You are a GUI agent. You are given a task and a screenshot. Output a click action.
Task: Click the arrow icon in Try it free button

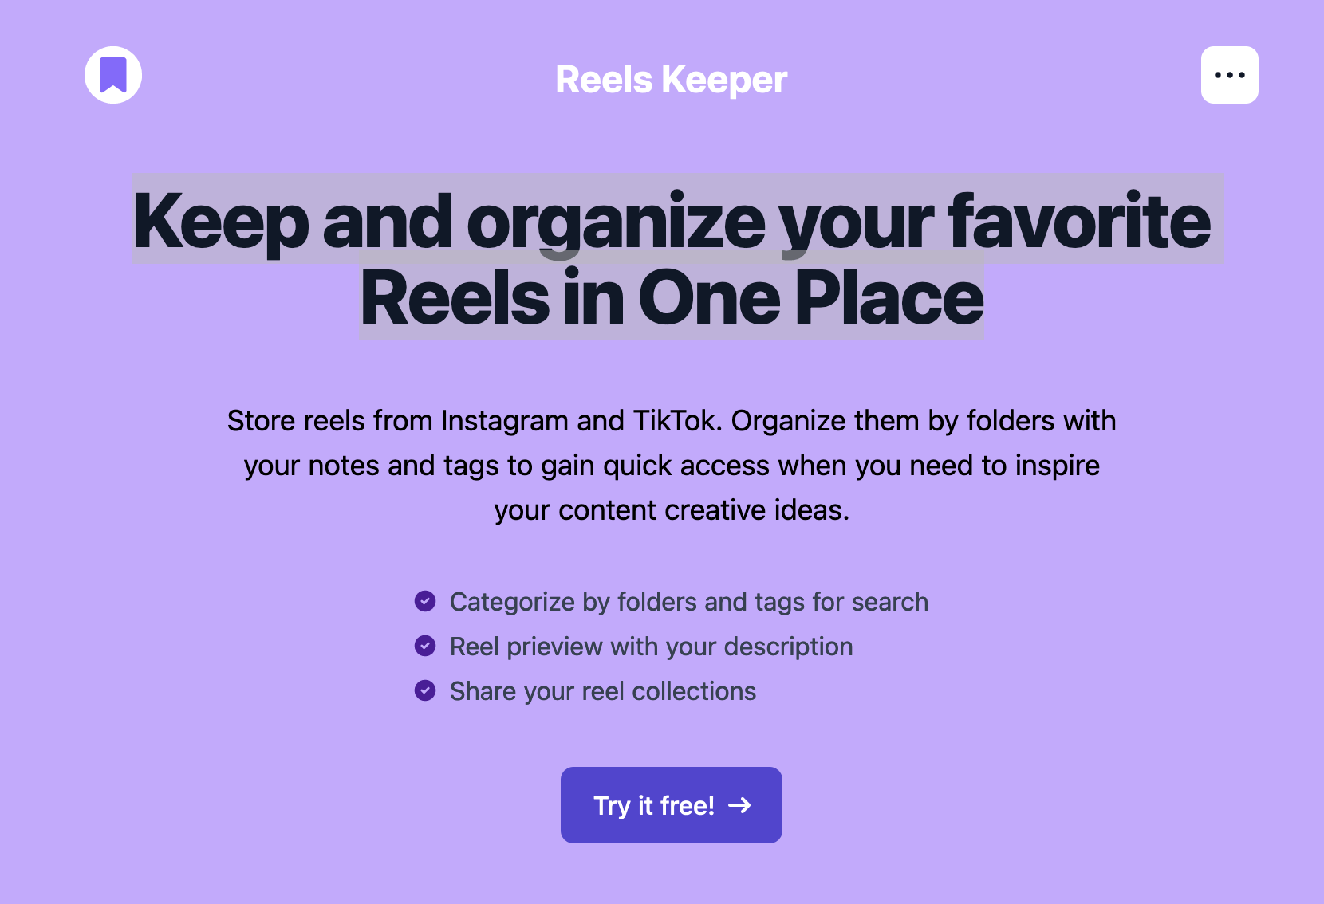740,805
